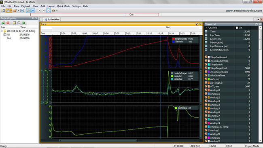Open the Playback menu
The height and width of the screenshot is (148, 263).
point(26,6)
